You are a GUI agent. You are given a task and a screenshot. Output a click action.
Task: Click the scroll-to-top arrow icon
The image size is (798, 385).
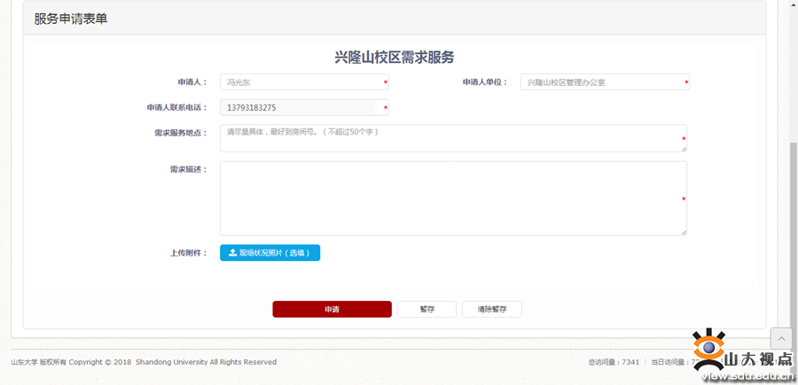(x=780, y=339)
